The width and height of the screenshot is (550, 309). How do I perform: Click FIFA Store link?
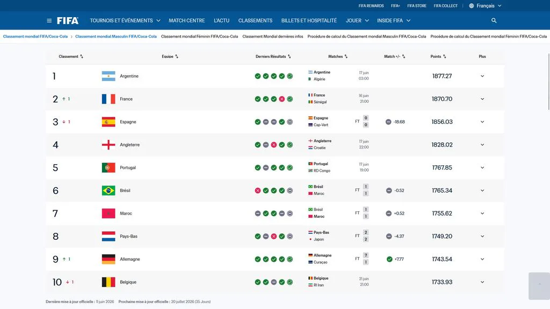coord(417,5)
